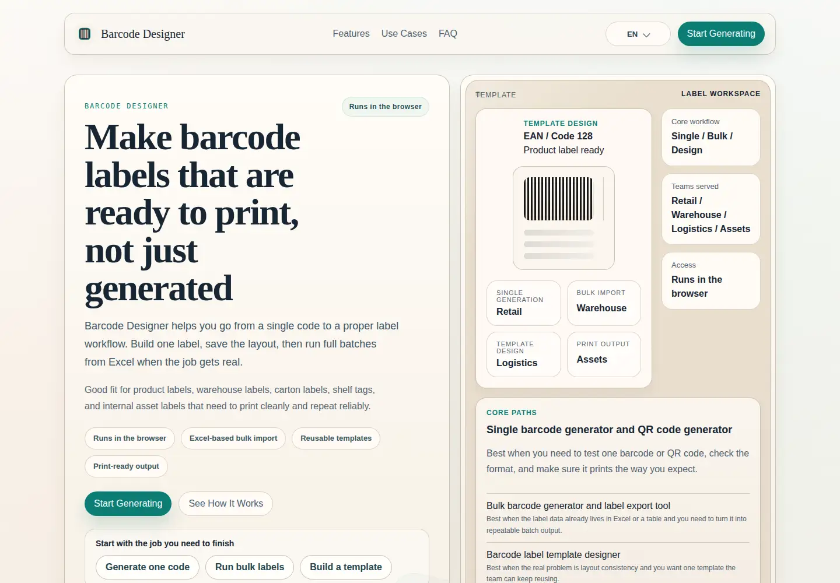Image resolution: width=840 pixels, height=583 pixels.
Task: Open the Bulk Import Warehouse card
Action: (604, 303)
